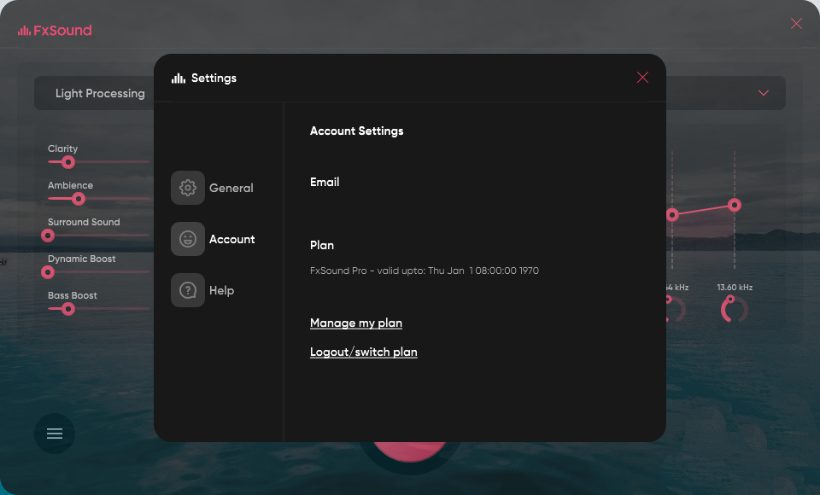The image size is (820, 495).
Task: Click the 13.60 kHz equalizer band point
Action: pos(735,205)
